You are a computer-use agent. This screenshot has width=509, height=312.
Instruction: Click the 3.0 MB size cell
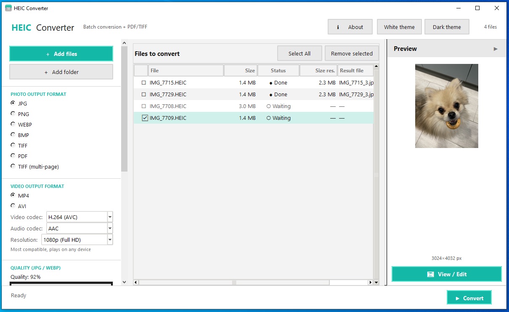coord(247,106)
